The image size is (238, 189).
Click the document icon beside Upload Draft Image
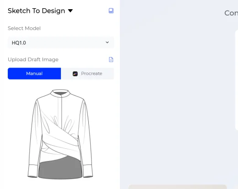click(x=111, y=59)
